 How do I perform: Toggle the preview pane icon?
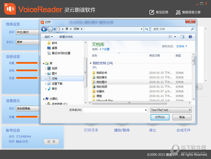tap(183, 37)
